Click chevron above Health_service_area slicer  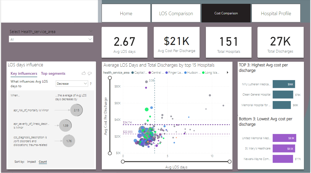[x=91, y=31]
